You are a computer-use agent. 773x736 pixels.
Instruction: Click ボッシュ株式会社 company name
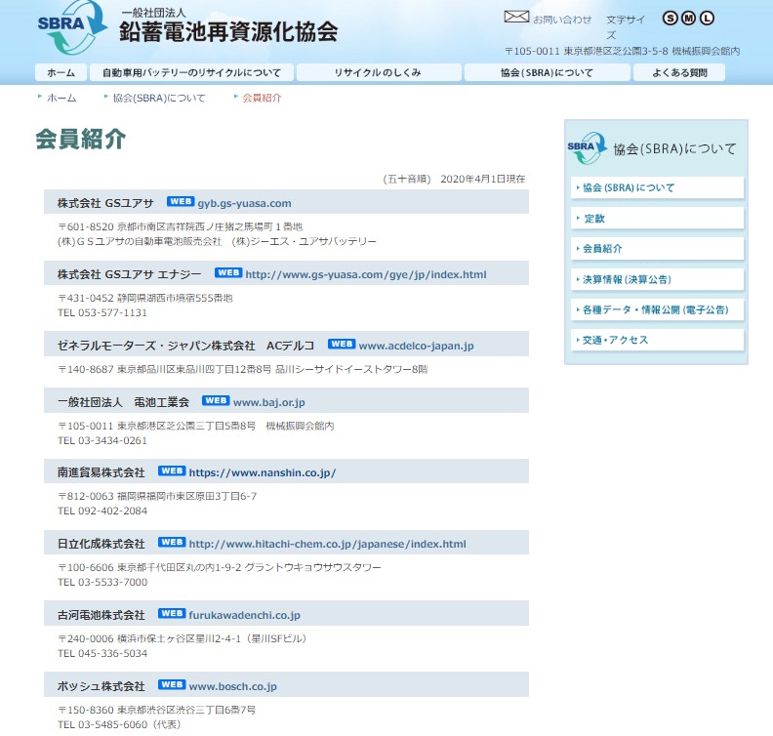[102, 686]
